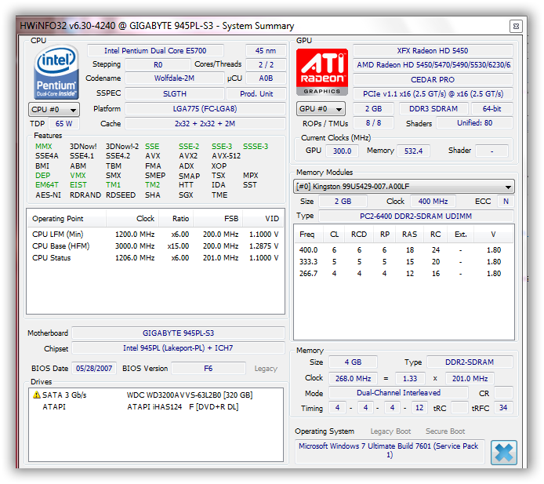Click the Ratio column header
Image resolution: width=544 pixels, height=484 pixels.
coord(176,219)
